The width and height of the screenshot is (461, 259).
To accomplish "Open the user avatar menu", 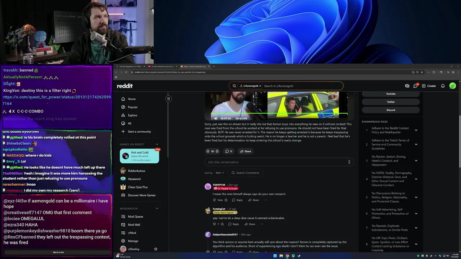I will point(453,86).
